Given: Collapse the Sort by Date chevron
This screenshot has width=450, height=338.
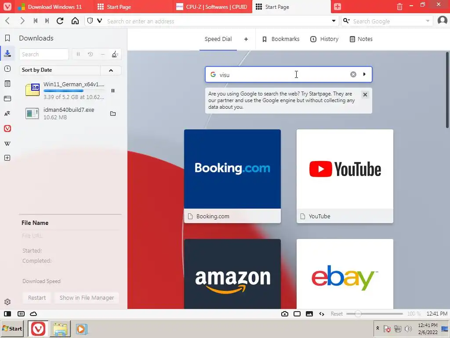Looking at the screenshot, I should coord(111,70).
